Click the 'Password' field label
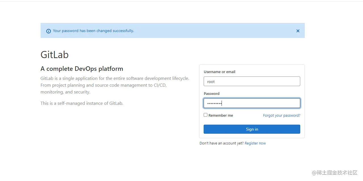Screen dimensions: 363x181 point(212,93)
